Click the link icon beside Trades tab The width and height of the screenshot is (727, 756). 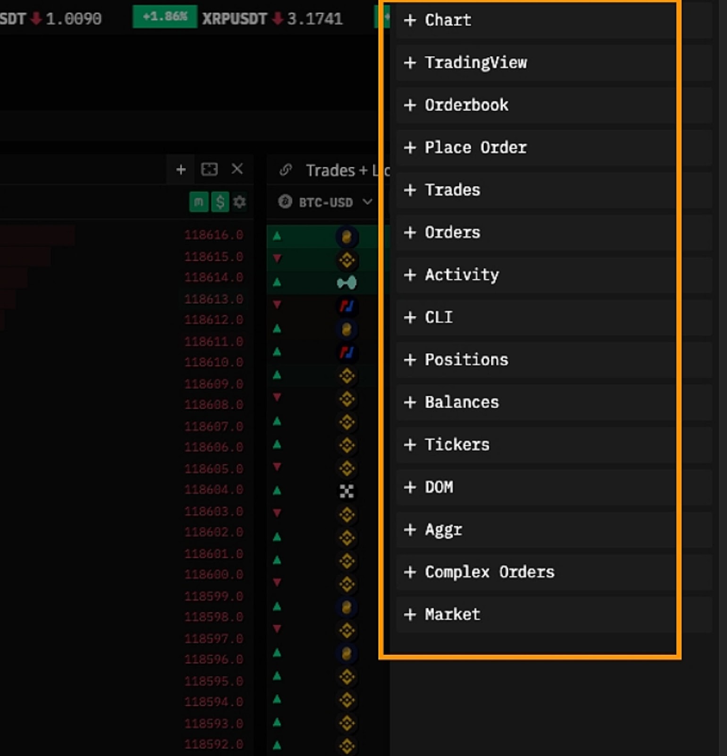tap(286, 170)
